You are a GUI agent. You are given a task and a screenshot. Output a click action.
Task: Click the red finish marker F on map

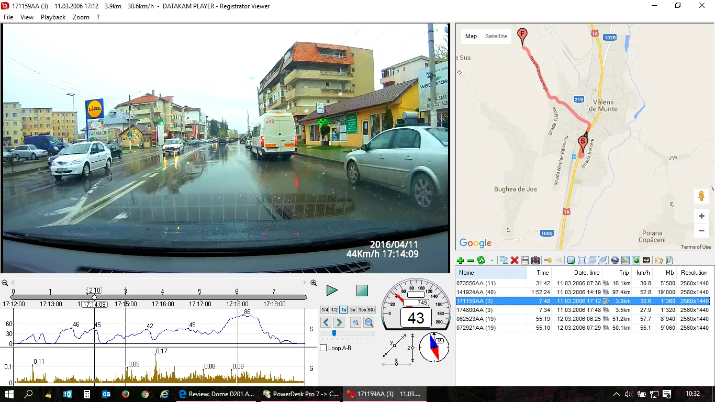522,37
